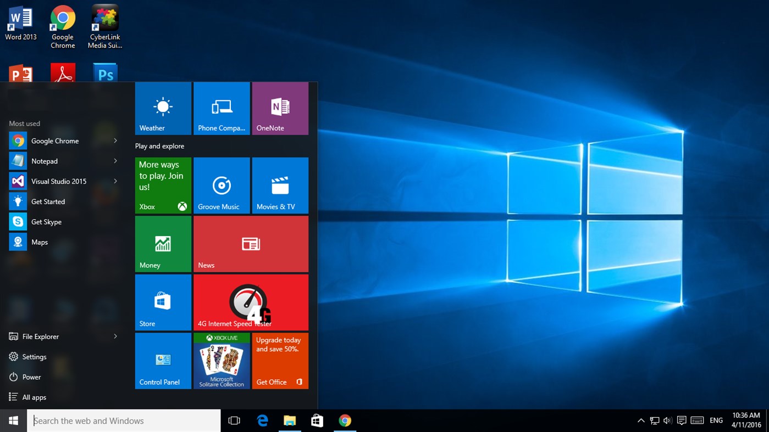
Task: Select the PowerPoint desktop icon
Action: click(21, 73)
